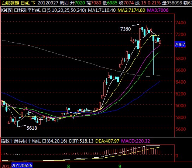This screenshot has width=192, height=168.
Task: Select the cyan candle with long lower wick
Action: click(153, 55)
